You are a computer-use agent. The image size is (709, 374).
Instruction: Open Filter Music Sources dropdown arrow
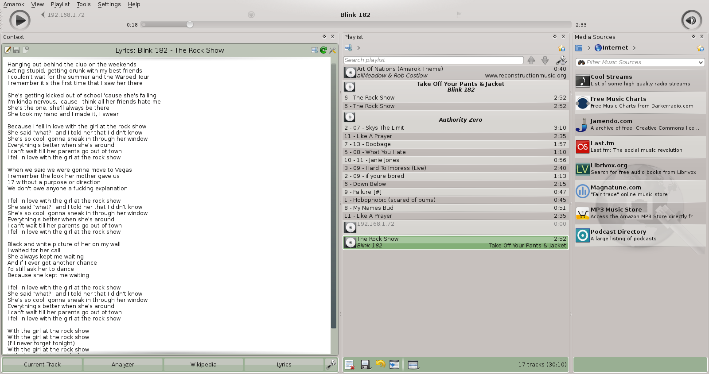(701, 62)
